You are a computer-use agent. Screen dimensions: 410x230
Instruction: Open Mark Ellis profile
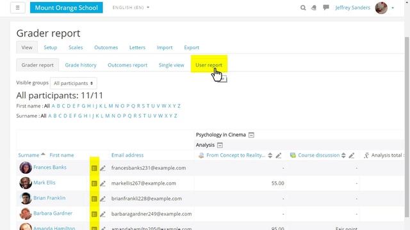[x=44, y=183]
